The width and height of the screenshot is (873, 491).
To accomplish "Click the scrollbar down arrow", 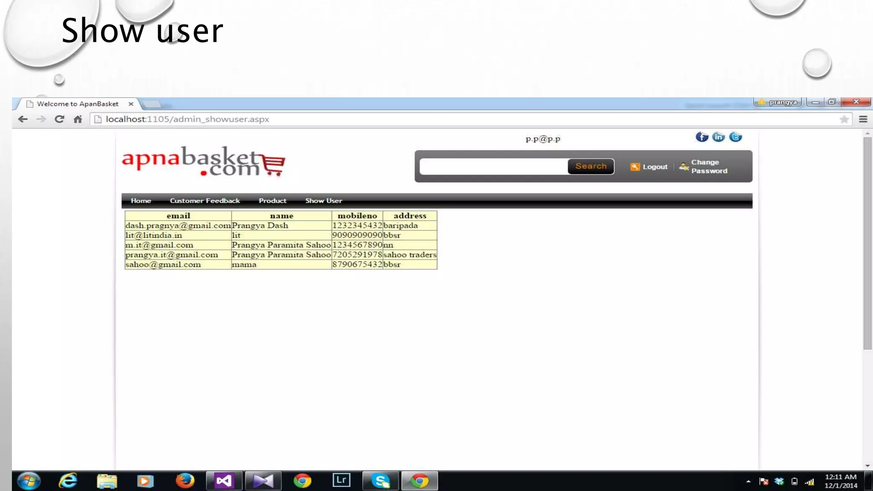I will click(x=867, y=466).
